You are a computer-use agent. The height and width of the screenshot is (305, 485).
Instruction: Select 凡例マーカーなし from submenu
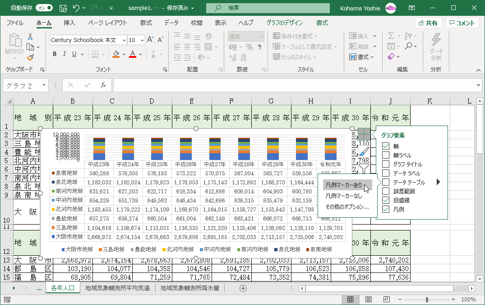tap(344, 196)
